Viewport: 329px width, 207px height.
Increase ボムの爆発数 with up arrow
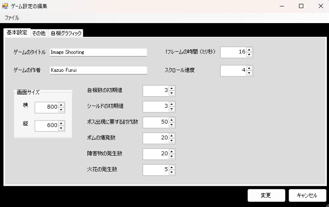[172, 136]
